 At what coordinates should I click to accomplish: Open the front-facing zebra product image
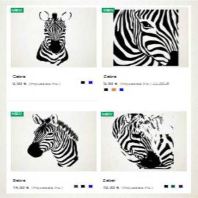click(53, 37)
